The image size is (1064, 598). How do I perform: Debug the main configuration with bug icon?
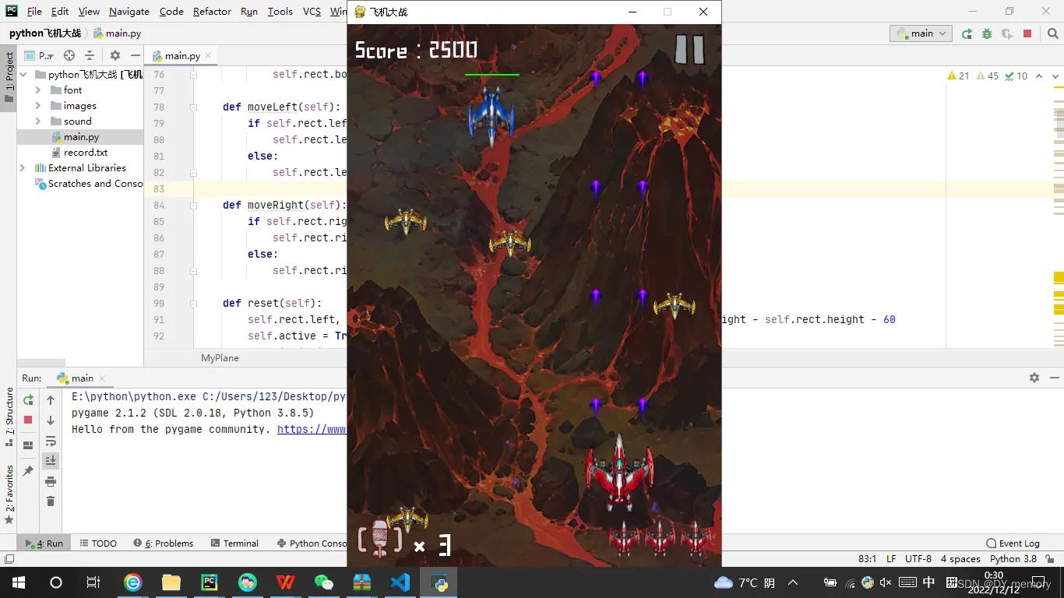987,33
